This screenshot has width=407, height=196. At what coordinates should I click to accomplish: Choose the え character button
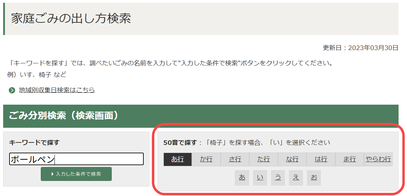[296, 178]
